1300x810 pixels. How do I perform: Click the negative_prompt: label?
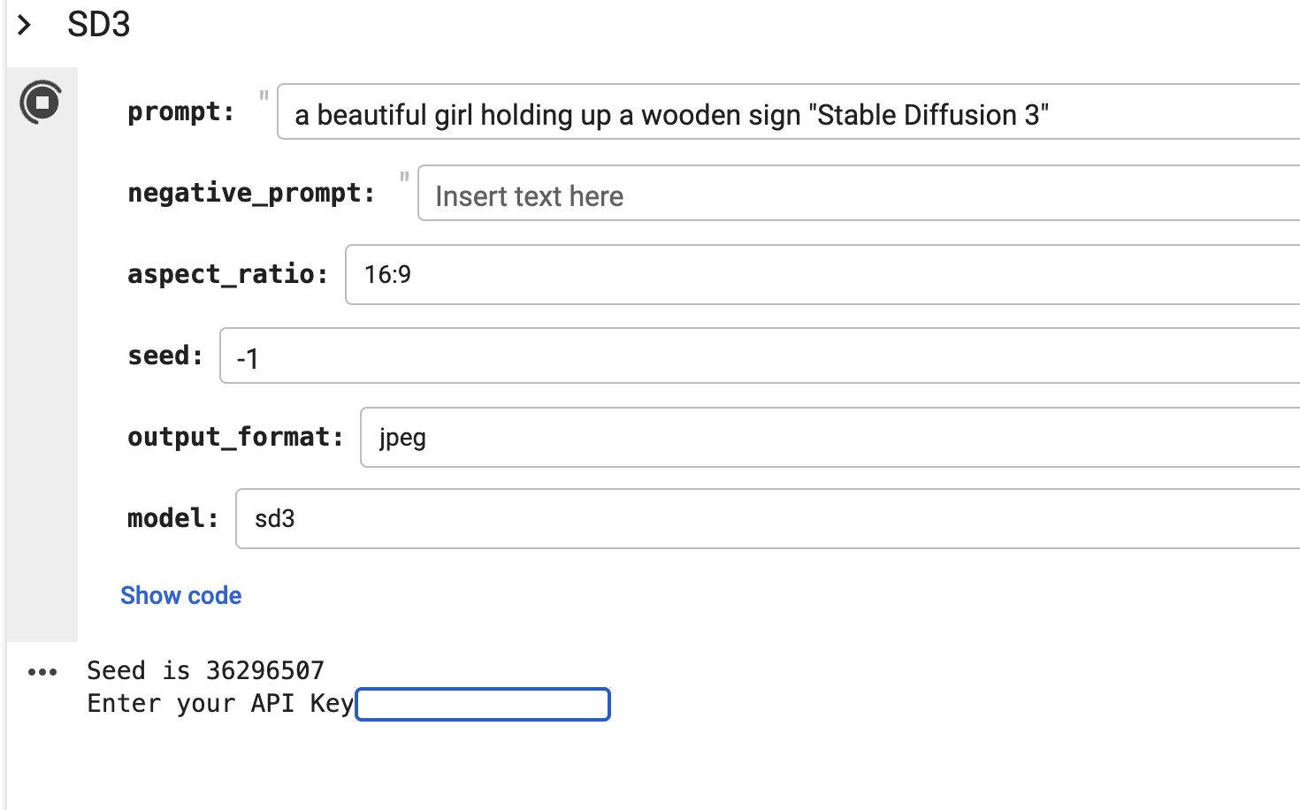(x=252, y=193)
